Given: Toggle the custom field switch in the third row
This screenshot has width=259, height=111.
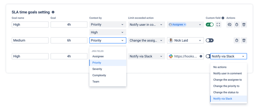Looking at the screenshot, I should click(x=208, y=56).
